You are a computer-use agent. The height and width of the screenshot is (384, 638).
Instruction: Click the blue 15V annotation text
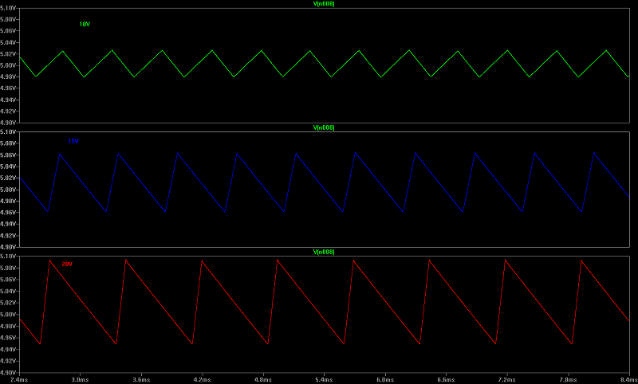point(73,141)
